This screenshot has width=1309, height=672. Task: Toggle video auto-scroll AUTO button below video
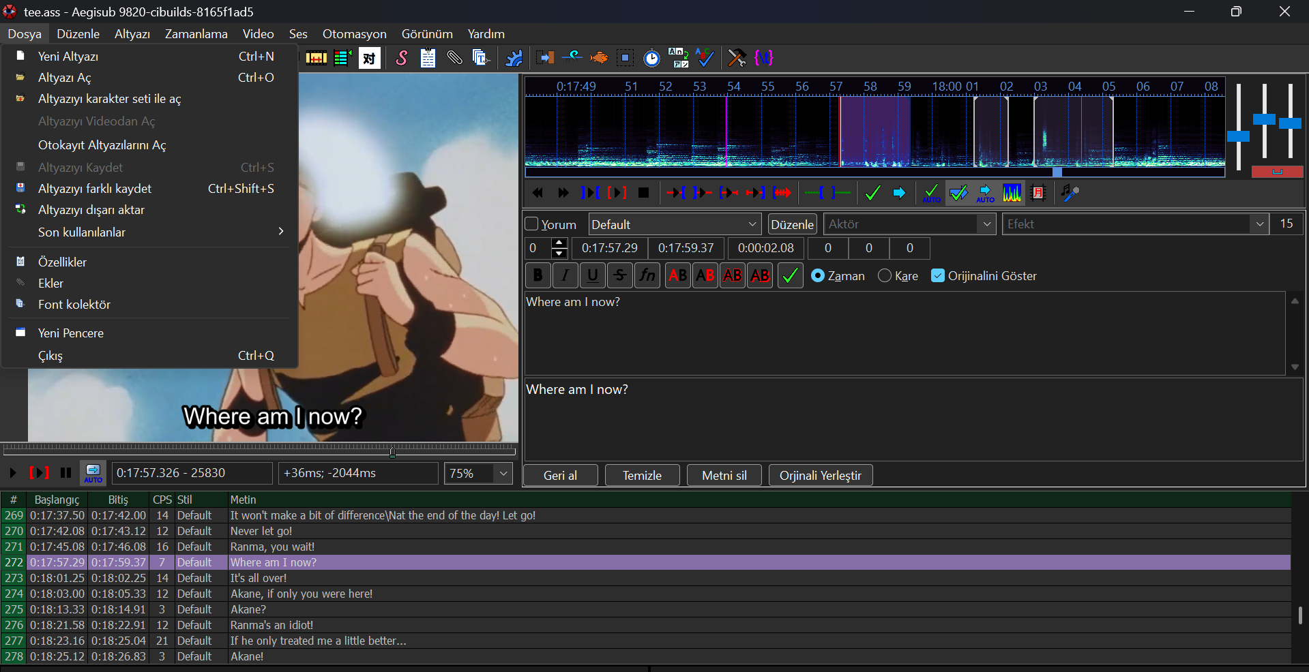pyautogui.click(x=93, y=473)
